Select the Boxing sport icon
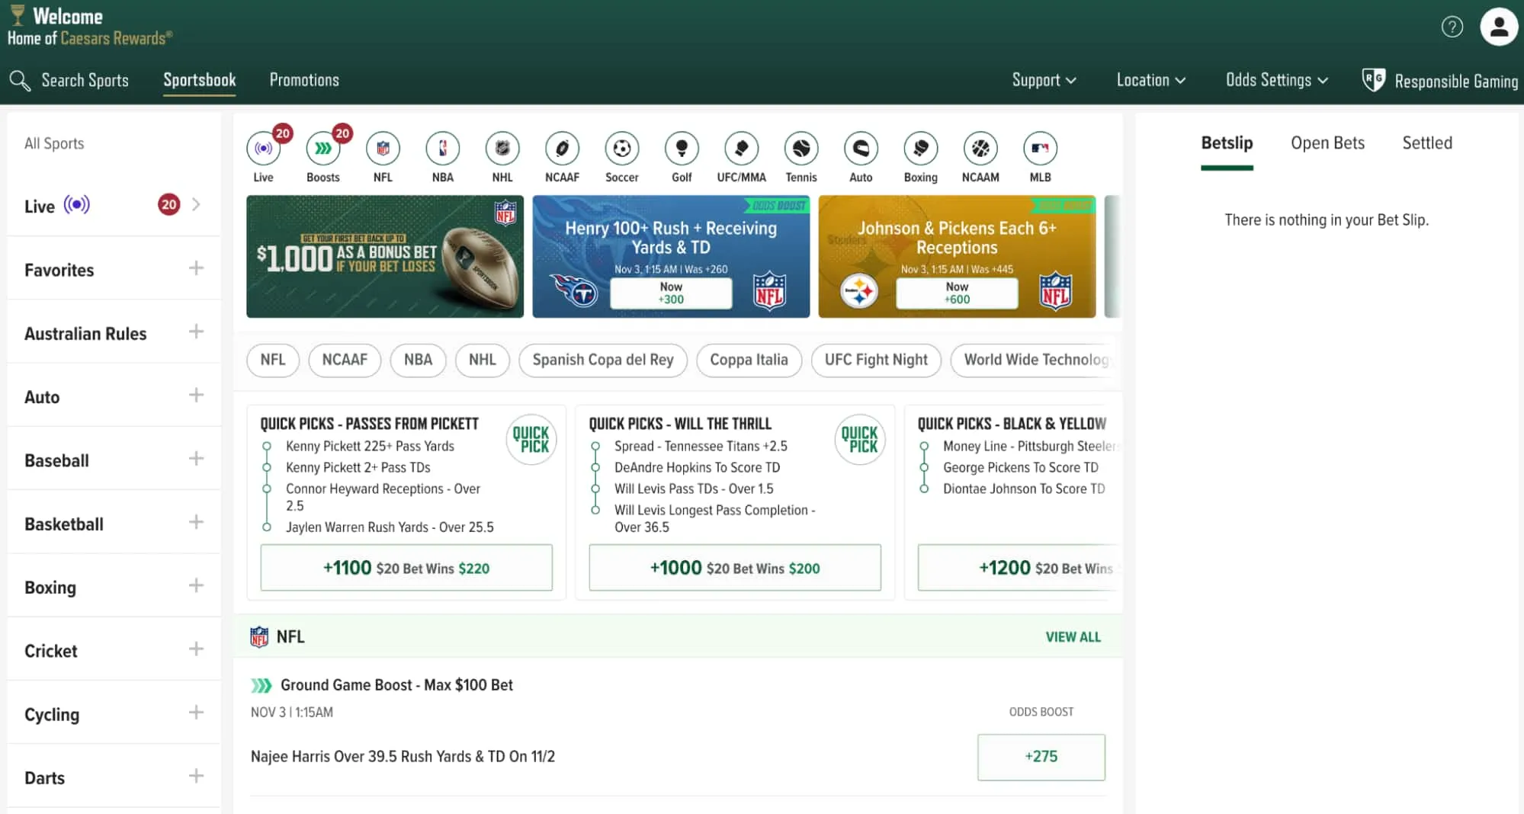 coord(921,149)
